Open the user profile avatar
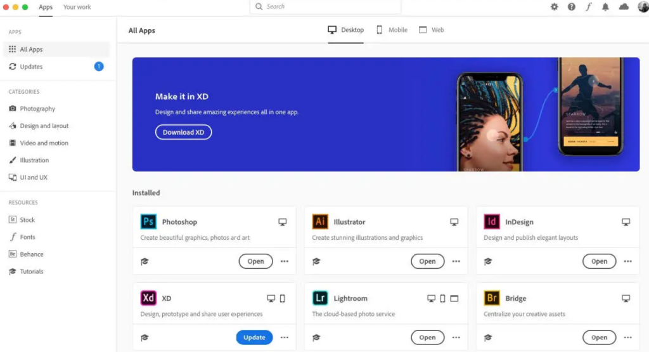 click(x=643, y=6)
